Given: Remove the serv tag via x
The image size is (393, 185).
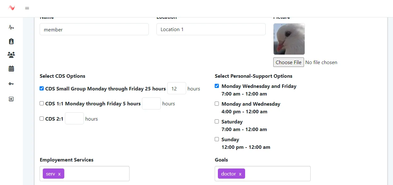Looking at the screenshot, I should pos(59,174).
